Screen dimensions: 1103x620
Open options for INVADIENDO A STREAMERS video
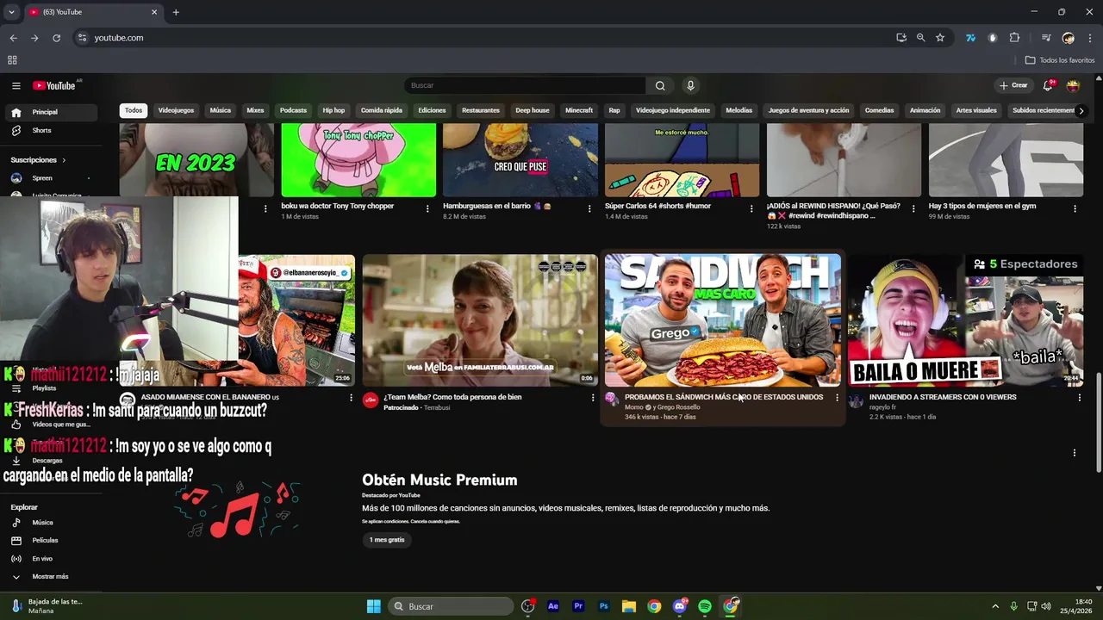pyautogui.click(x=1080, y=398)
